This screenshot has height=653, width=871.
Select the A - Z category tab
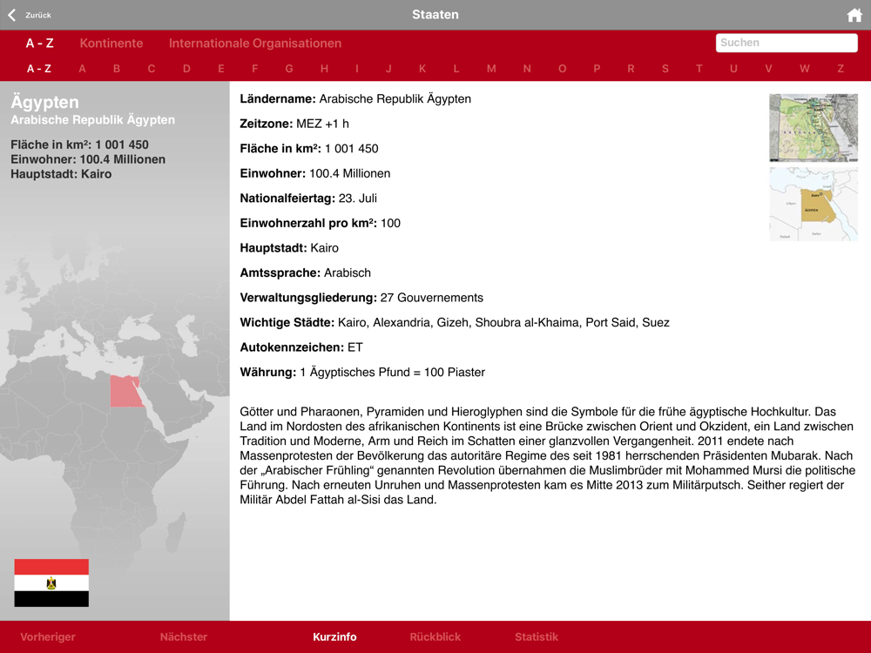[39, 44]
